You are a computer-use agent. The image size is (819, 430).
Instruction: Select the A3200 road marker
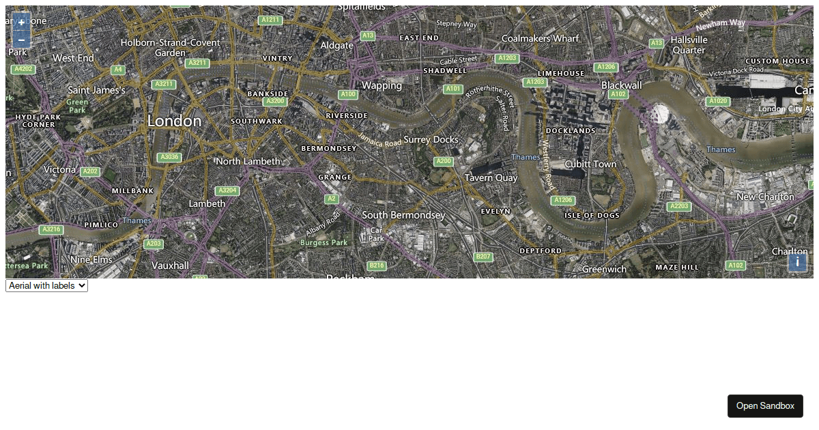pyautogui.click(x=275, y=101)
